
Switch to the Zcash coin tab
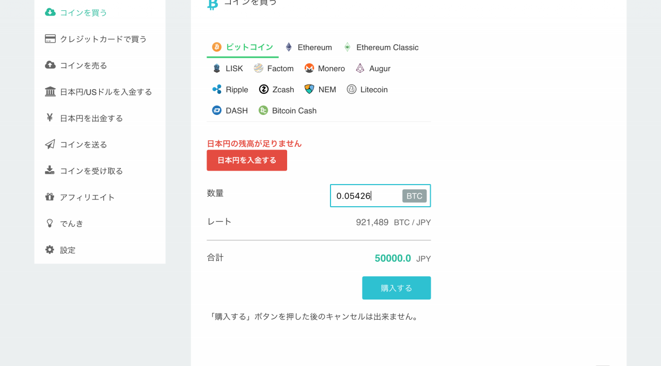276,90
